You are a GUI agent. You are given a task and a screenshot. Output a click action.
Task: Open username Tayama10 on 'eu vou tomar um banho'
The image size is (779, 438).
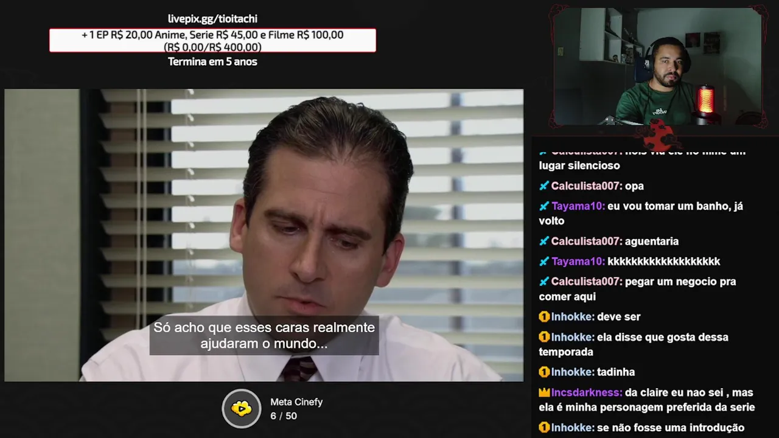point(578,206)
